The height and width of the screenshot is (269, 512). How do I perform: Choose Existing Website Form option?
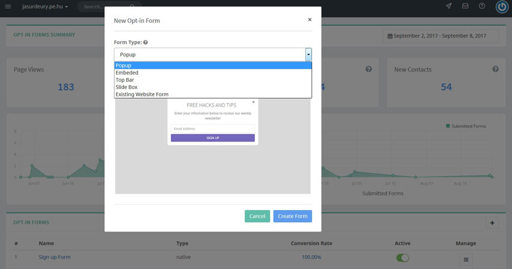[x=142, y=94]
